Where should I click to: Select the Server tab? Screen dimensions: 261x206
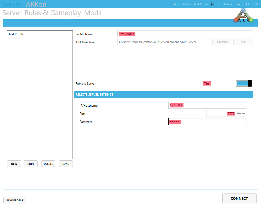tap(12, 13)
